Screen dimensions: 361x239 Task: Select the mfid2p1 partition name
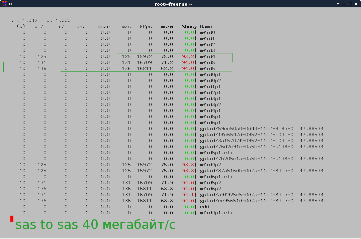click(210, 92)
